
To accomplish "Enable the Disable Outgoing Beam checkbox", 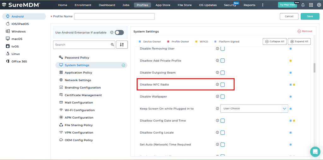I will [x=223, y=73].
